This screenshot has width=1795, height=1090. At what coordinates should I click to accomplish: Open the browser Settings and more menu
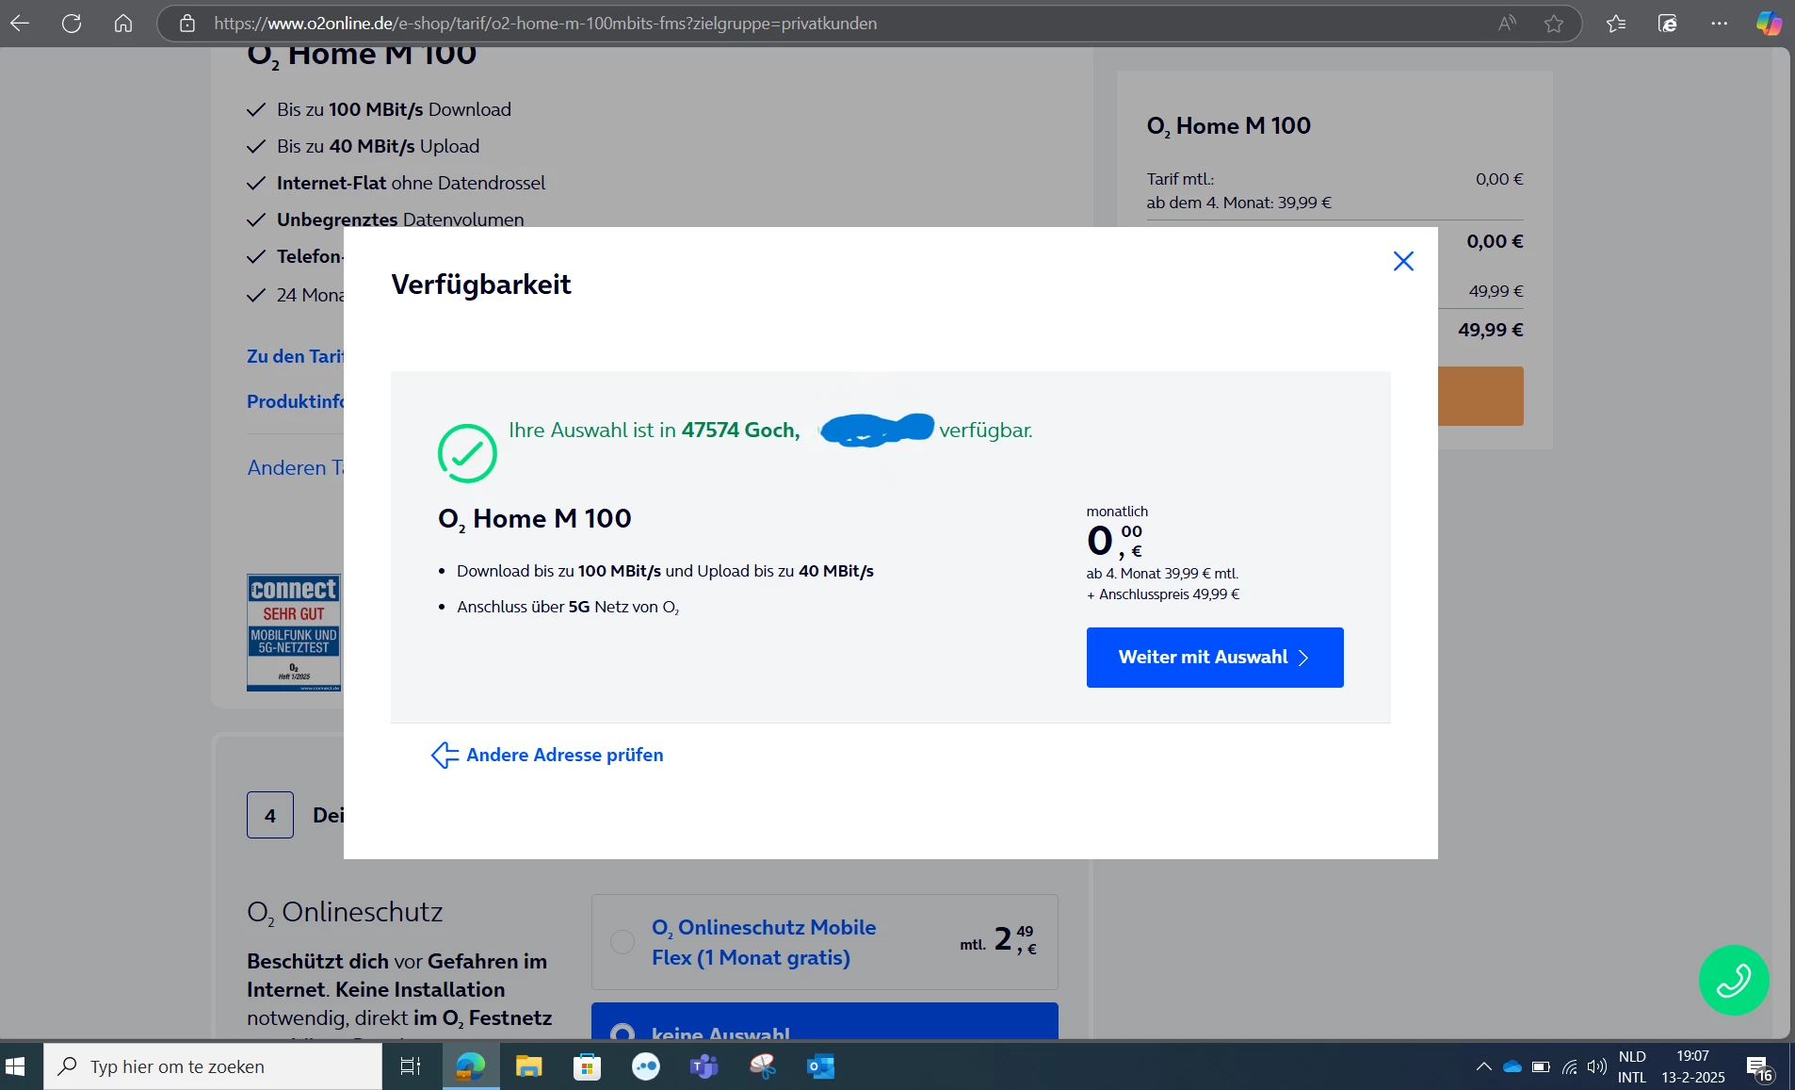(x=1720, y=24)
